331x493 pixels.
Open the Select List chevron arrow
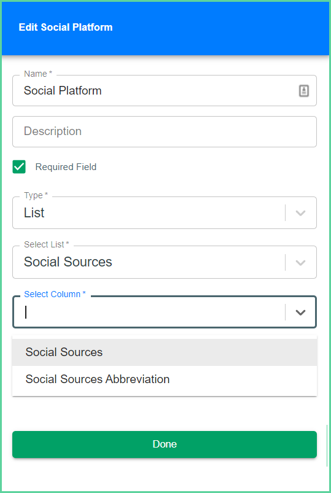click(300, 262)
